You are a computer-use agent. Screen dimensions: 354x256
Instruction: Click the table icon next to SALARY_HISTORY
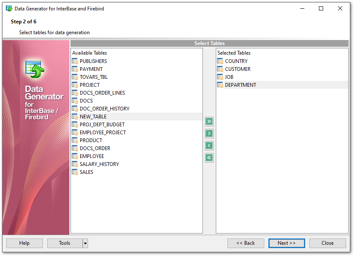[75, 164]
